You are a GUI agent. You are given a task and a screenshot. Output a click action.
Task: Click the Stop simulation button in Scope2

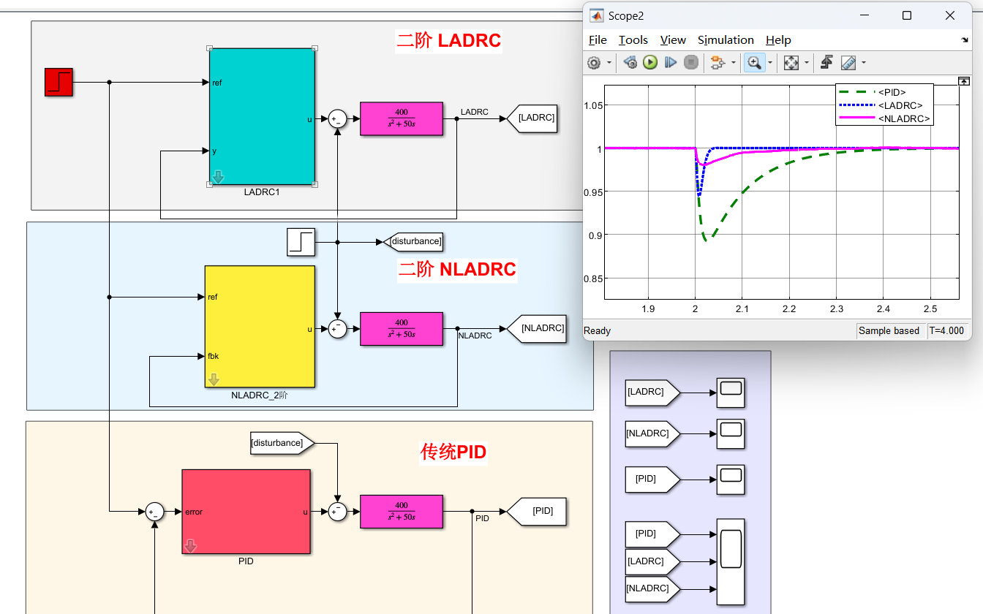coord(690,63)
